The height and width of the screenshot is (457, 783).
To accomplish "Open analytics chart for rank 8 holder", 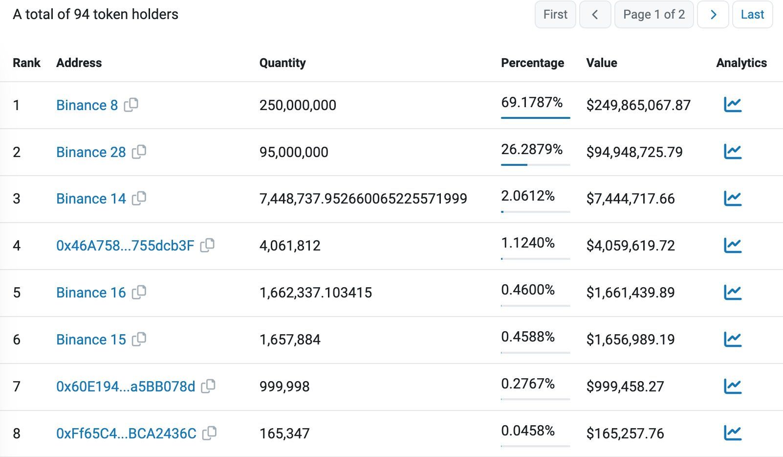I will [733, 433].
